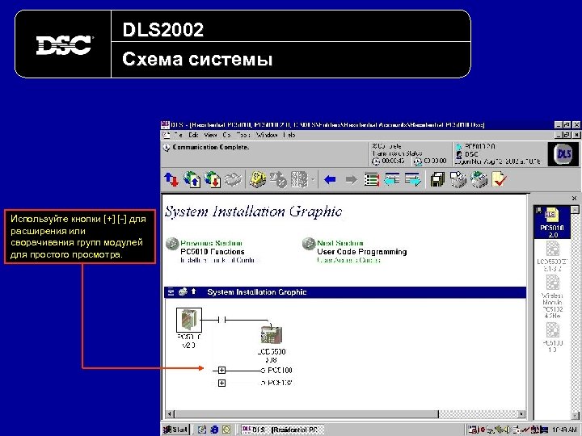Open the View menu

[210, 136]
